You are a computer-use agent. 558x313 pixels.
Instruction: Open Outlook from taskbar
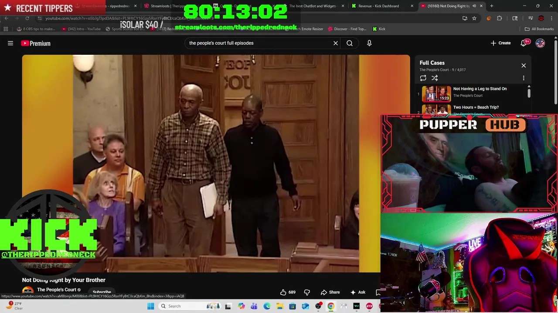[x=305, y=306]
